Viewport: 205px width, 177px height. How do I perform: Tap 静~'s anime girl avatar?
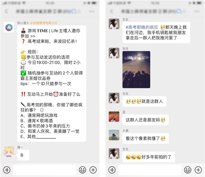point(9,152)
